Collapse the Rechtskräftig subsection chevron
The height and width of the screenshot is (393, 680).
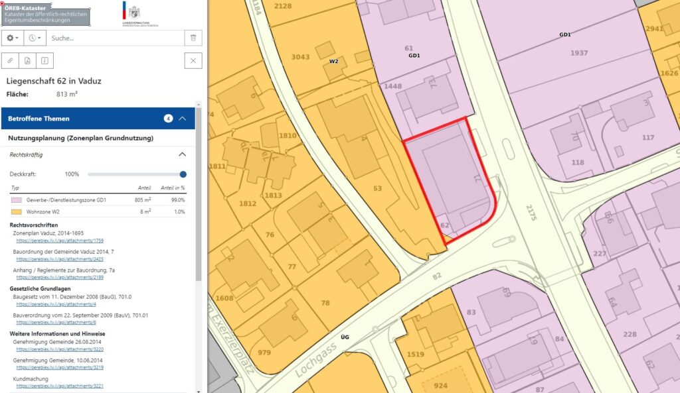pyautogui.click(x=183, y=154)
